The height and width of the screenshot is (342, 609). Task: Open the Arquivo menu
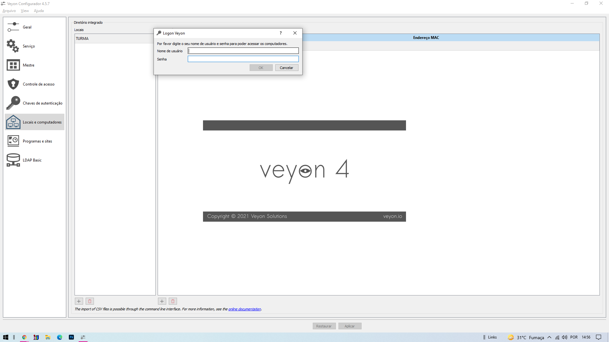pyautogui.click(x=9, y=11)
